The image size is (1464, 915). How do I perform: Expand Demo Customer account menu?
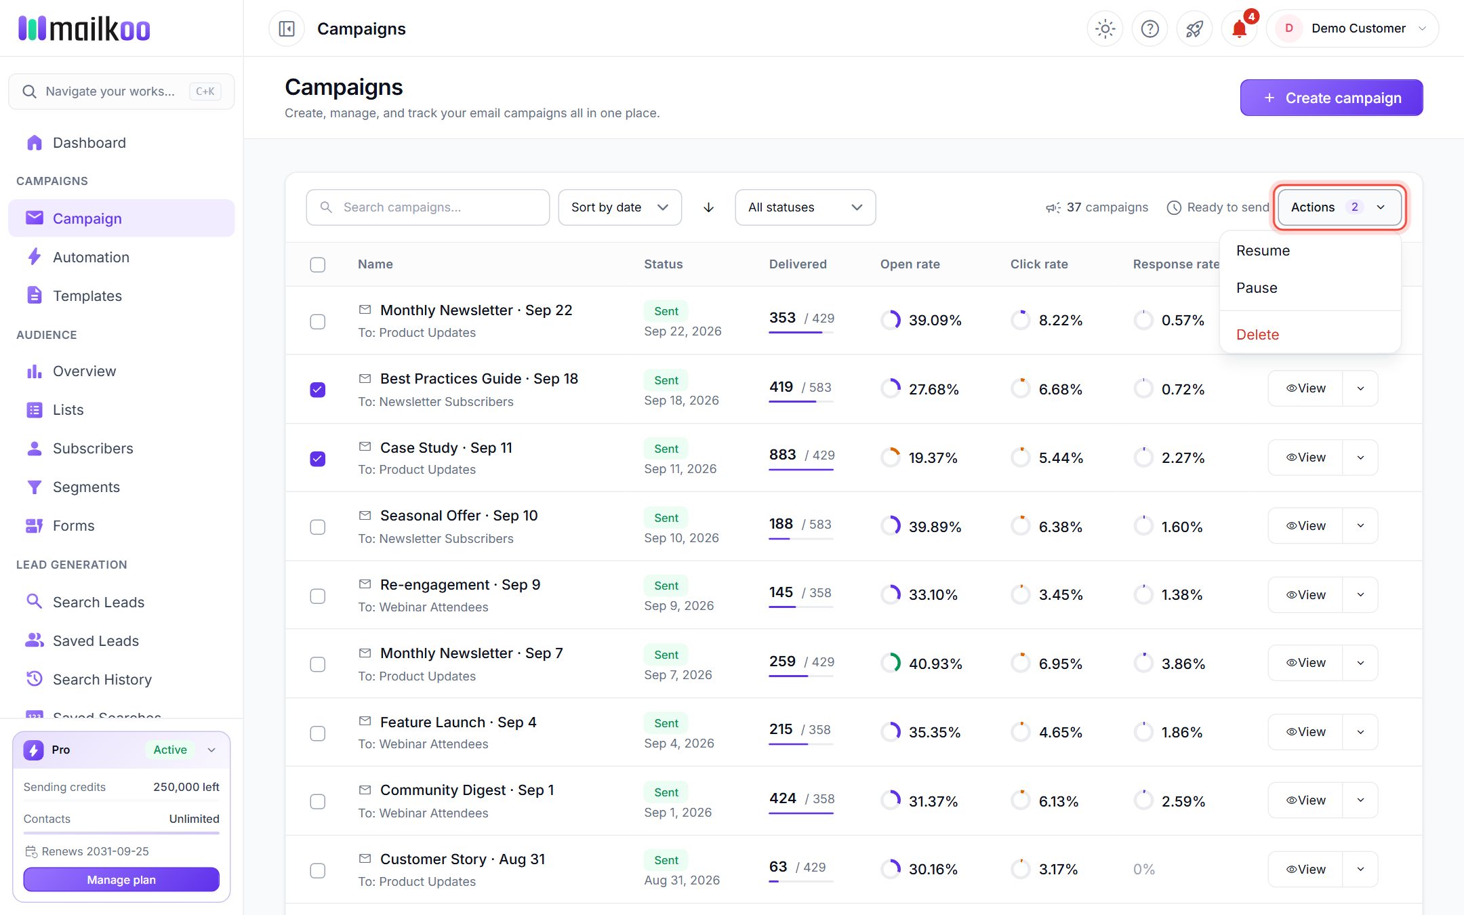coord(1352,28)
